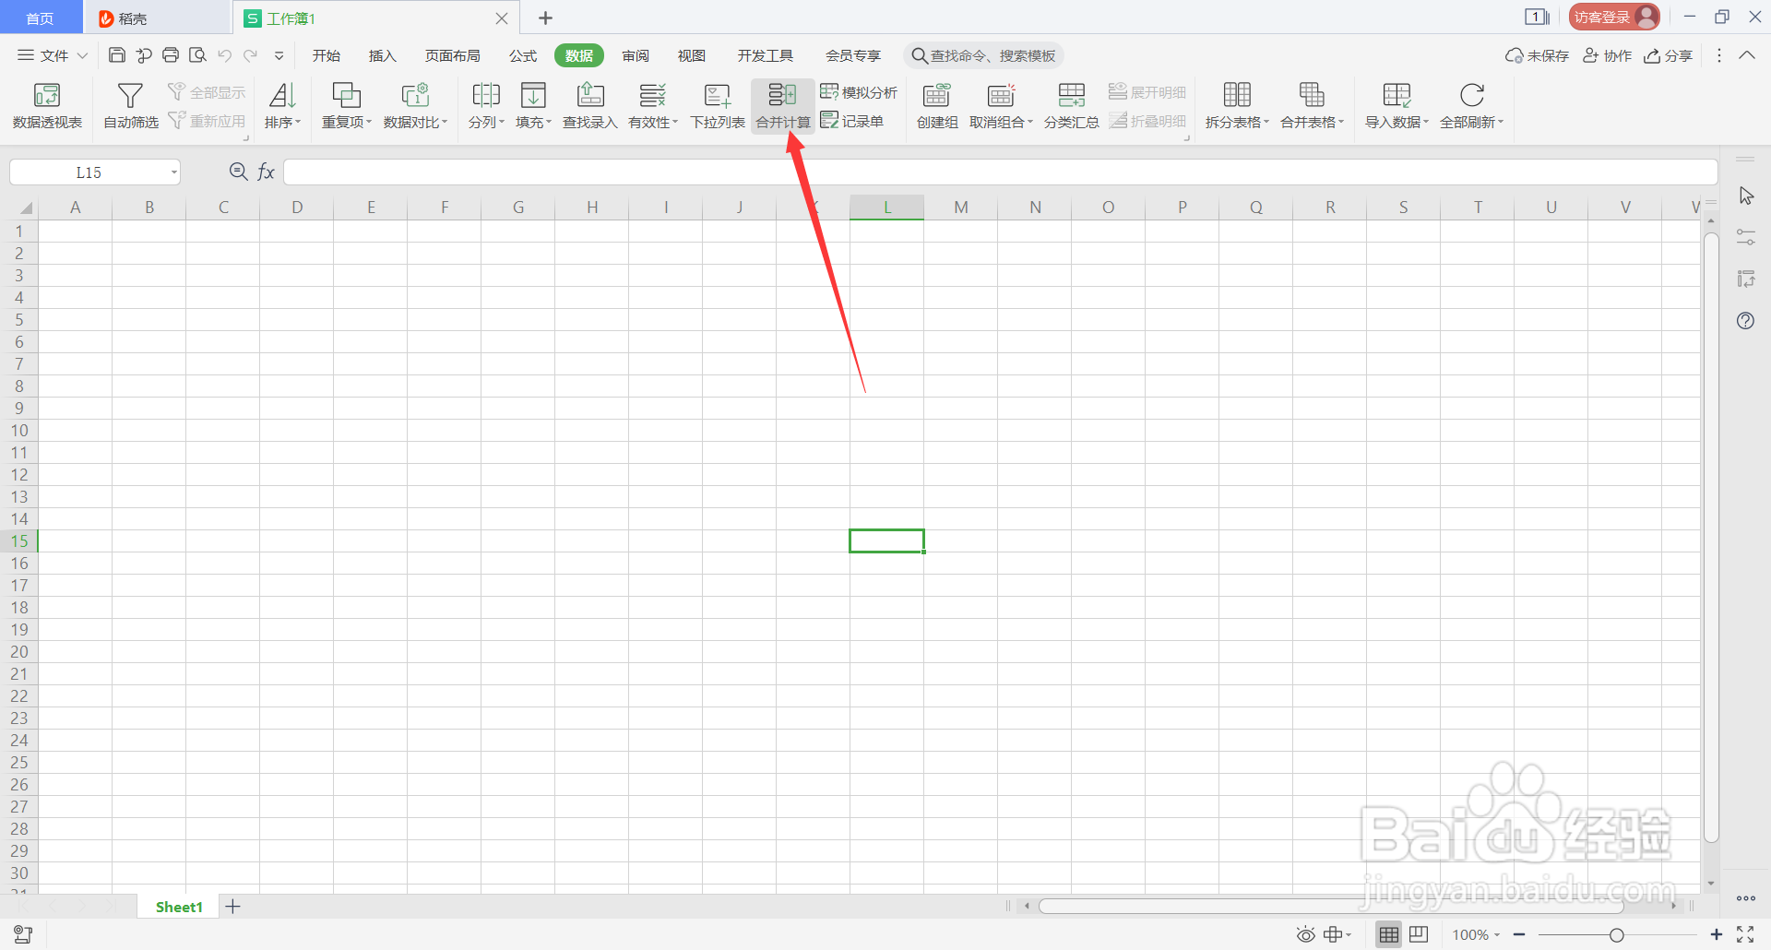
Task: Click the zoom magnifier beside fx
Action: tap(238, 172)
